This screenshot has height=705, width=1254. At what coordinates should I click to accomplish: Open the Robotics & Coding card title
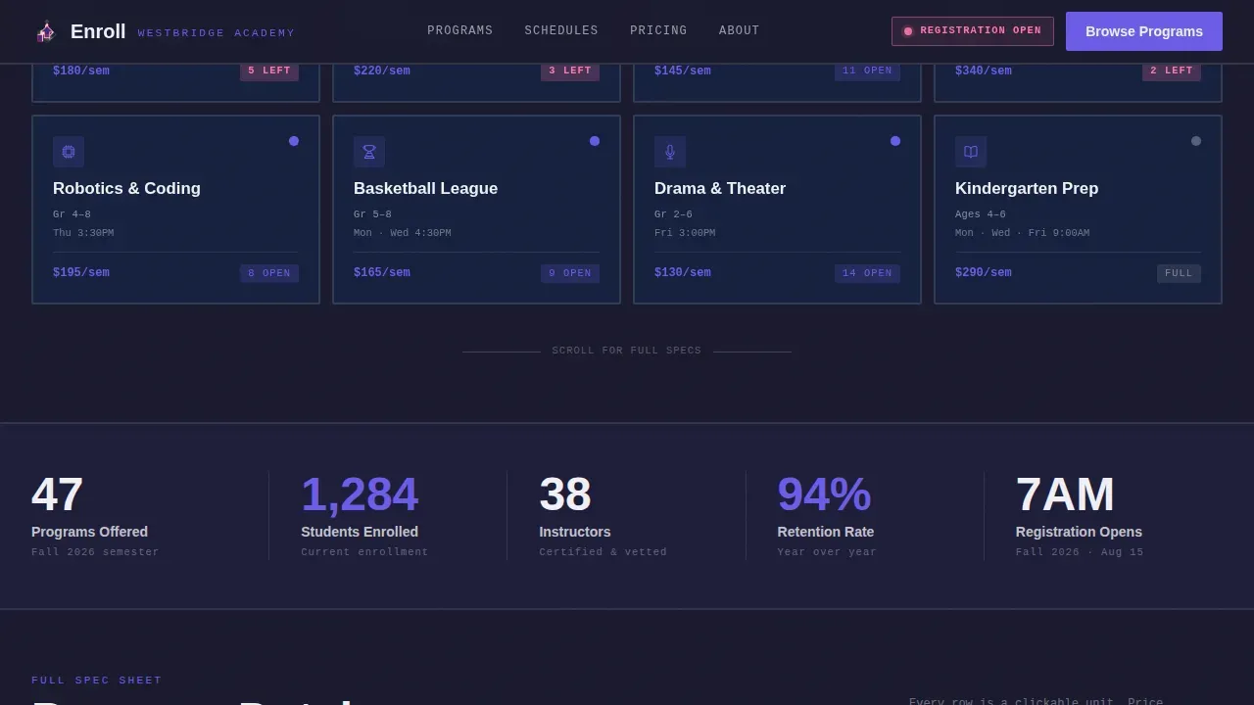[126, 188]
